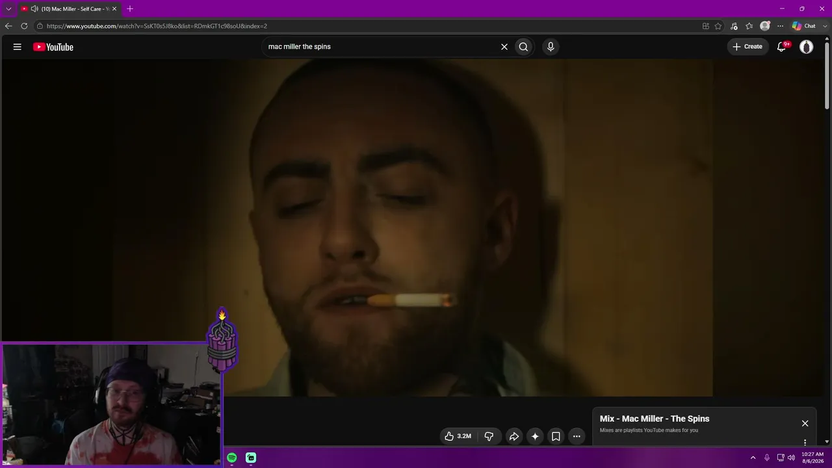Close the Mac Miller - Self Care tab
Viewport: 832px width, 468px height.
[x=114, y=9]
